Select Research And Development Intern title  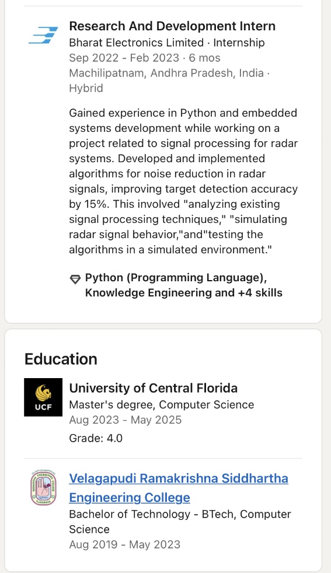[x=172, y=26]
